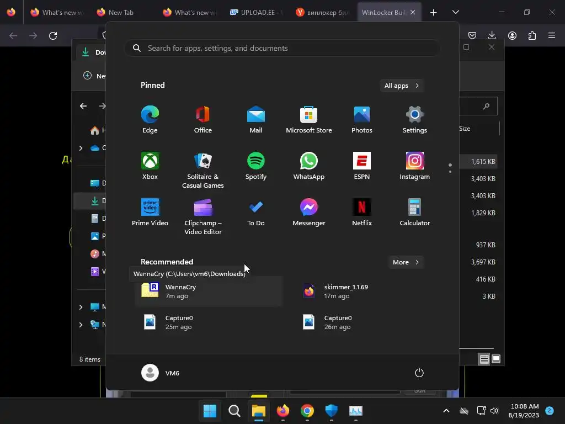Open the ESPN app icon
This screenshot has height=424, width=565.
point(362,166)
